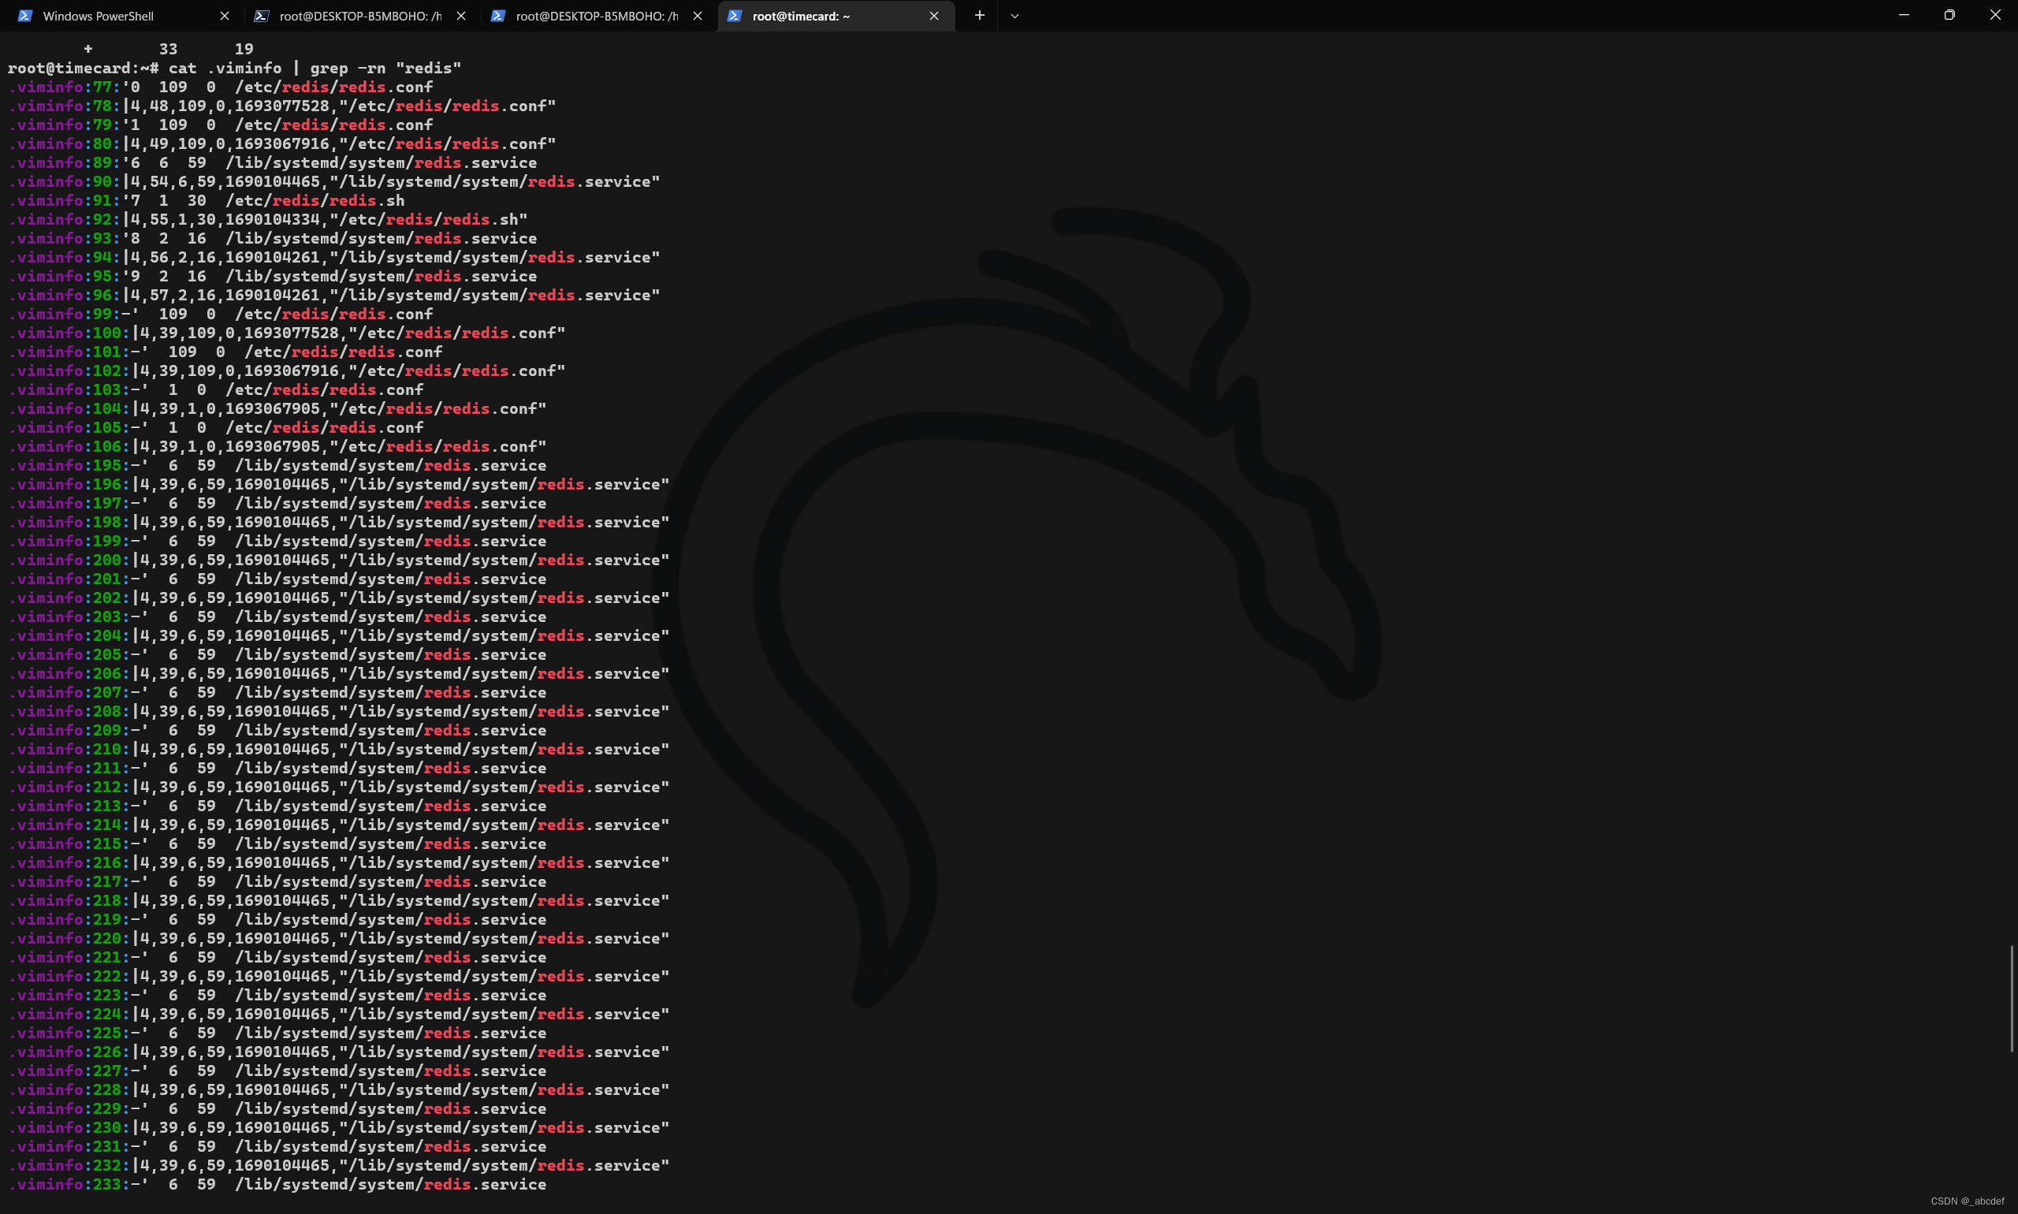The width and height of the screenshot is (2018, 1214).
Task: Close the entire terminal window
Action: (x=1995, y=15)
